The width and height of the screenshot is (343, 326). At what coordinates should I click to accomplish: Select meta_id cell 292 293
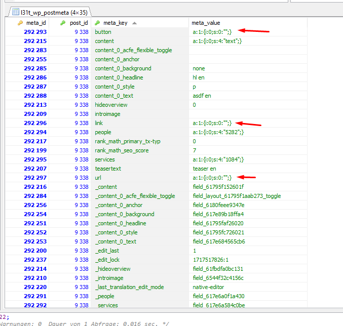(27, 32)
